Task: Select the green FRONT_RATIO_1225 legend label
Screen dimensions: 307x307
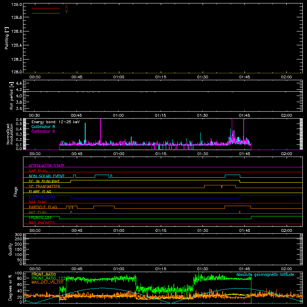Action: click(x=50, y=278)
